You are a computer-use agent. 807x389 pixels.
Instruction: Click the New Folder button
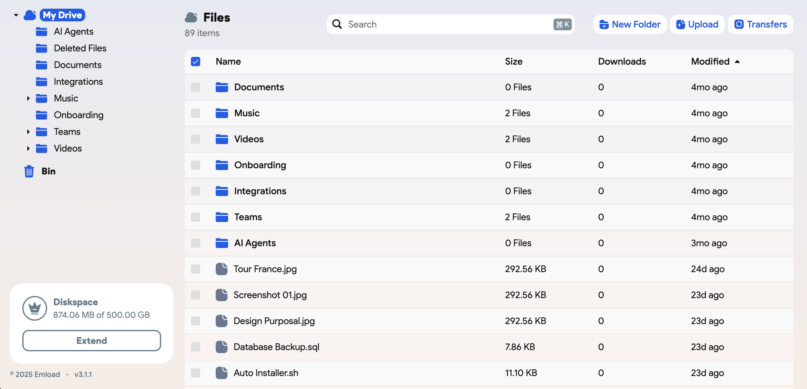coord(630,24)
